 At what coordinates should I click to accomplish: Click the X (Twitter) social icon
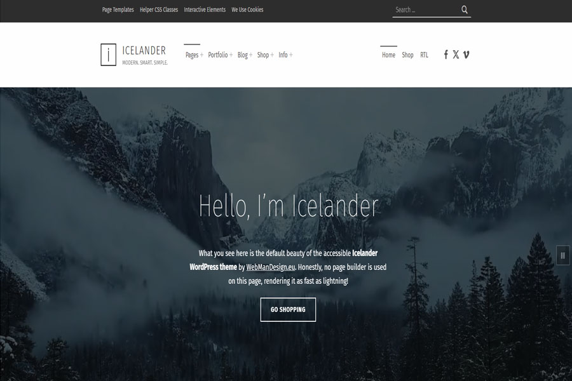tap(456, 55)
